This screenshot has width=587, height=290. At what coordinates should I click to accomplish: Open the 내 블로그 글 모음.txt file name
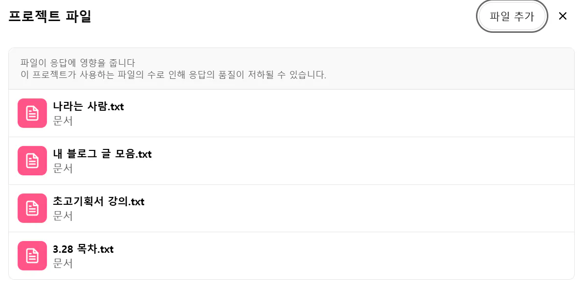(102, 154)
